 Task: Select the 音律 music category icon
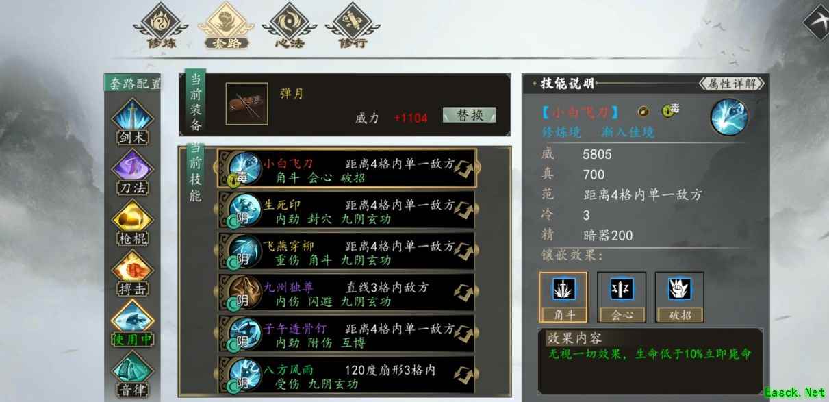(x=132, y=375)
